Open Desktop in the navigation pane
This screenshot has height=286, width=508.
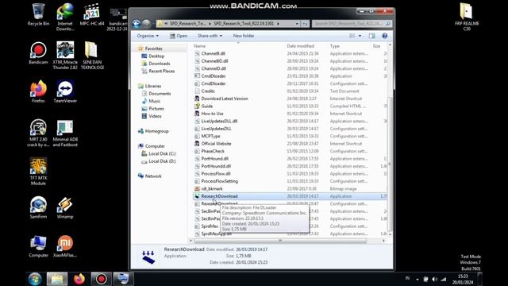[x=156, y=56]
